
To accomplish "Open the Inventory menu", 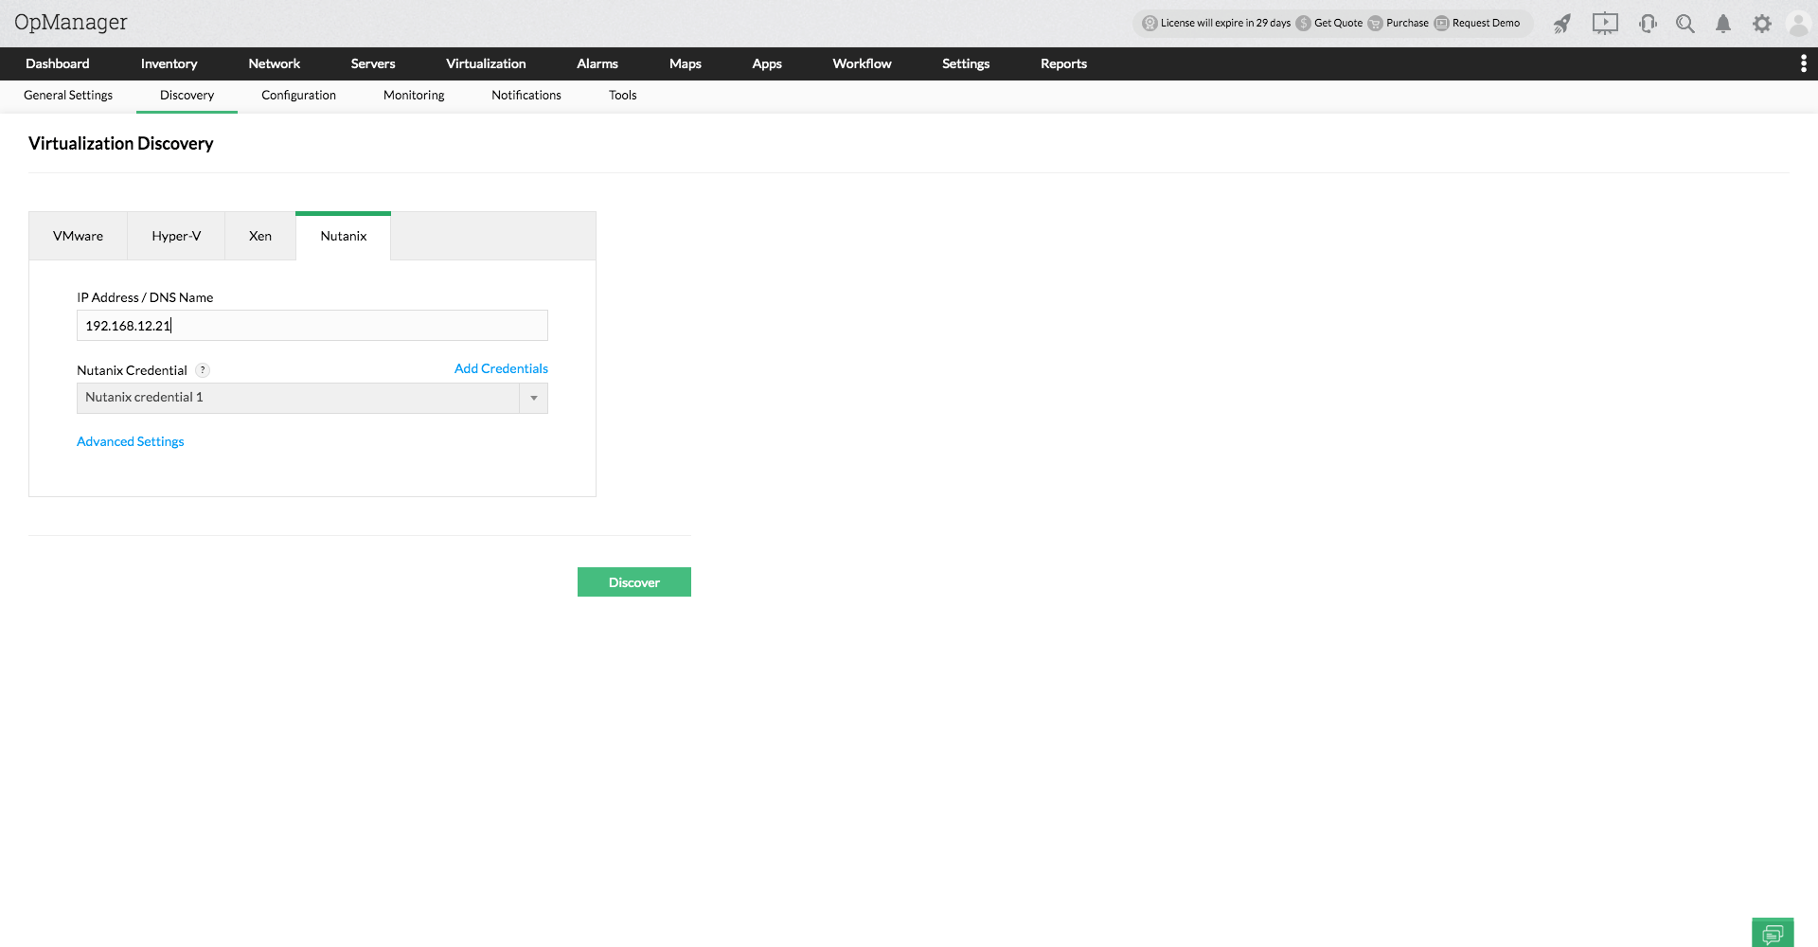I will pyautogui.click(x=169, y=63).
